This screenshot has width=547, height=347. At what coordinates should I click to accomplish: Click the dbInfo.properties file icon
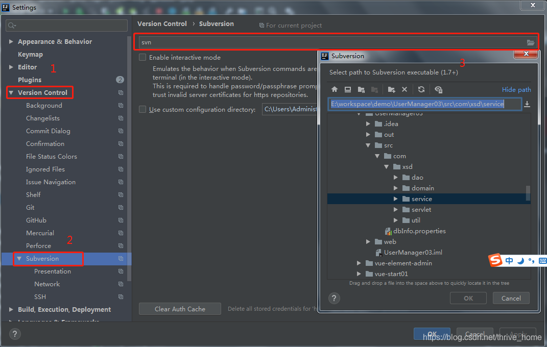tap(388, 231)
